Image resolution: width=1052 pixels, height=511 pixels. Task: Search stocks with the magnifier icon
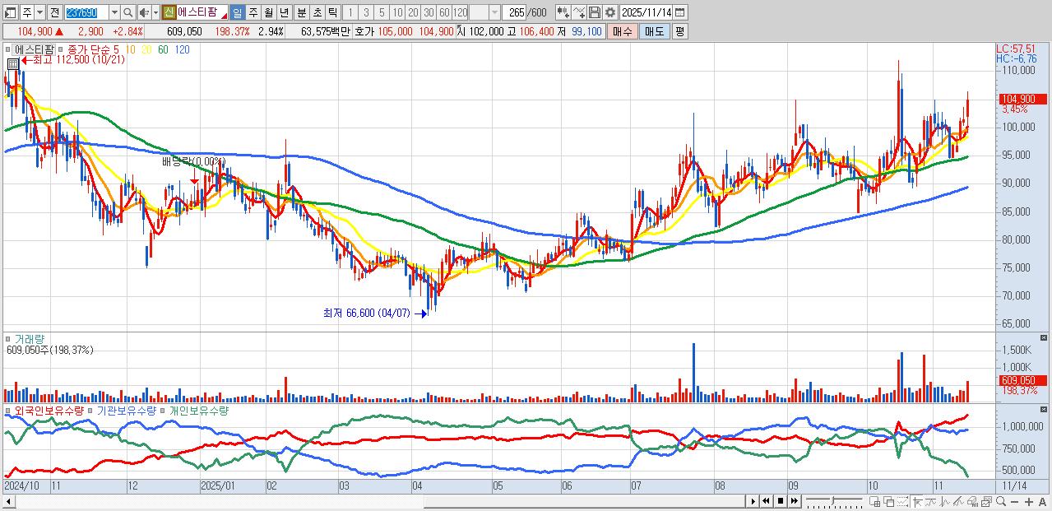pos(128,12)
